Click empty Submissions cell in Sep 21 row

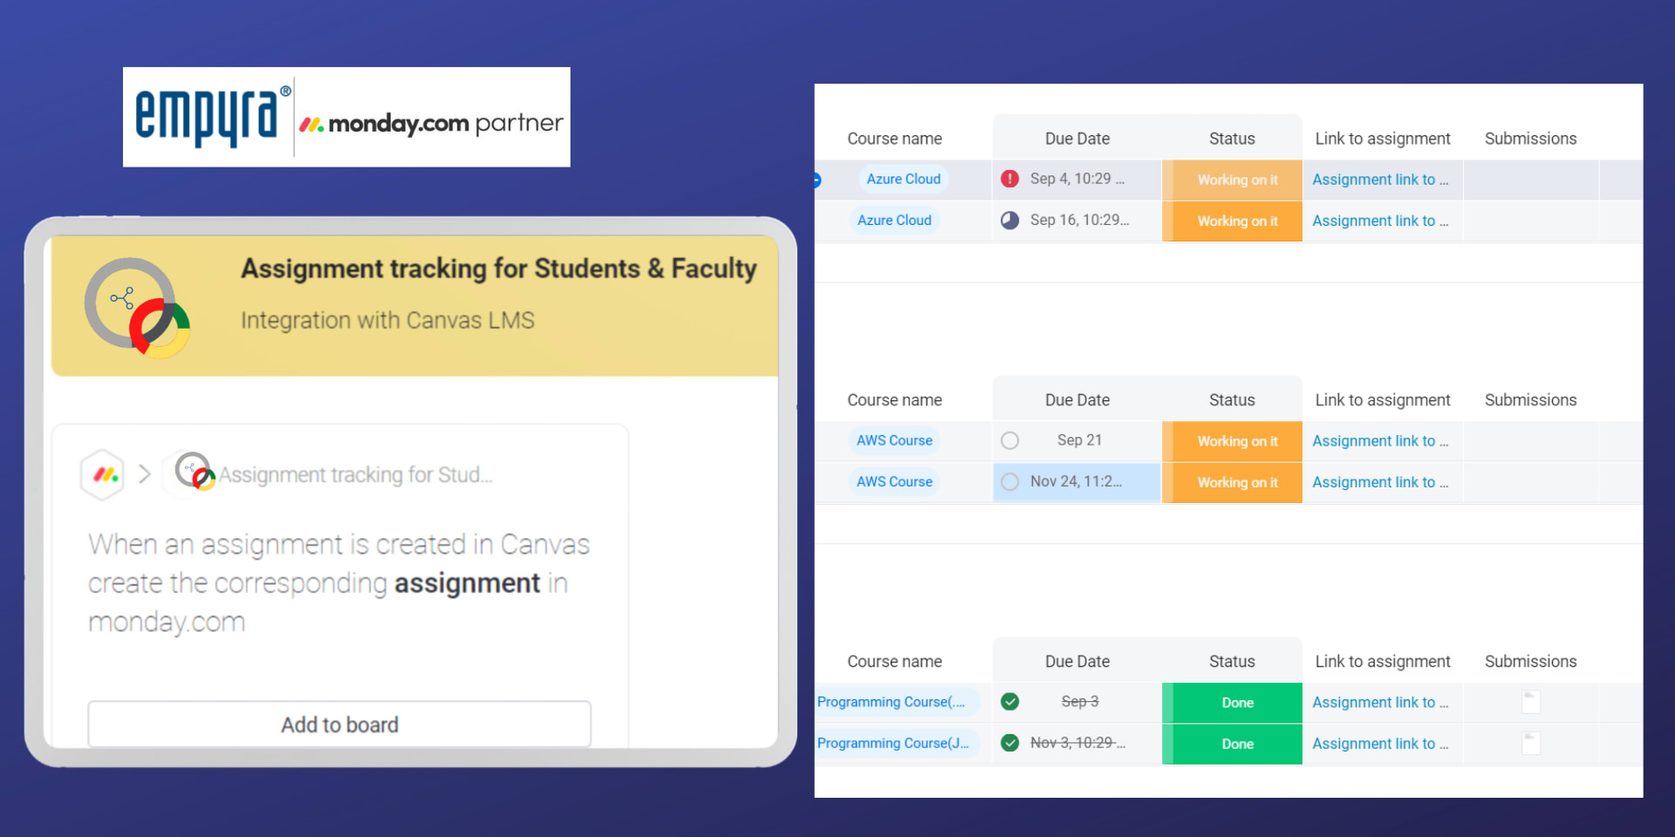coord(1531,441)
